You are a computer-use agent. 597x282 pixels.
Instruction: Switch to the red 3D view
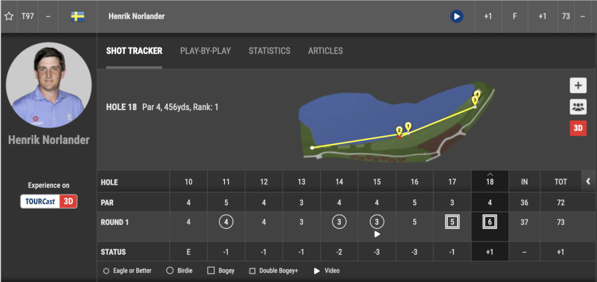pos(578,128)
